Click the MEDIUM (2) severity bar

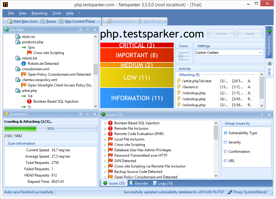point(137,65)
